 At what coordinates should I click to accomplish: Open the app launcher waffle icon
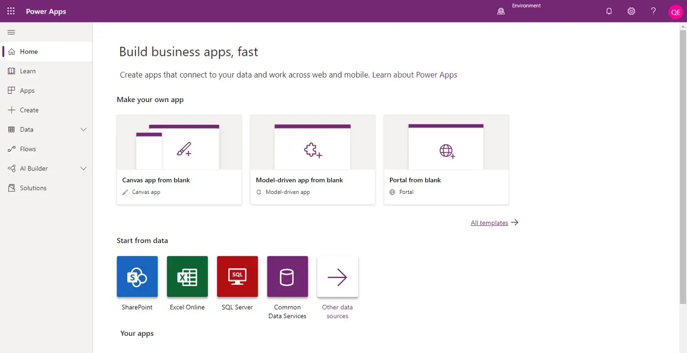tap(11, 11)
